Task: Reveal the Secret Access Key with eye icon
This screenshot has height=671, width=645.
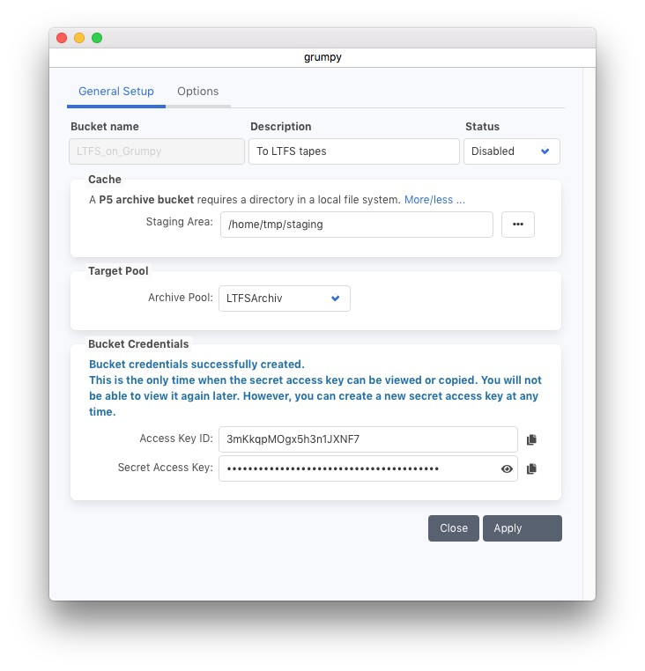Action: 507,469
